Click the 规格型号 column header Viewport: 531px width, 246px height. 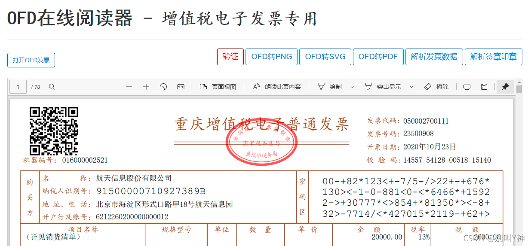[x=176, y=230]
